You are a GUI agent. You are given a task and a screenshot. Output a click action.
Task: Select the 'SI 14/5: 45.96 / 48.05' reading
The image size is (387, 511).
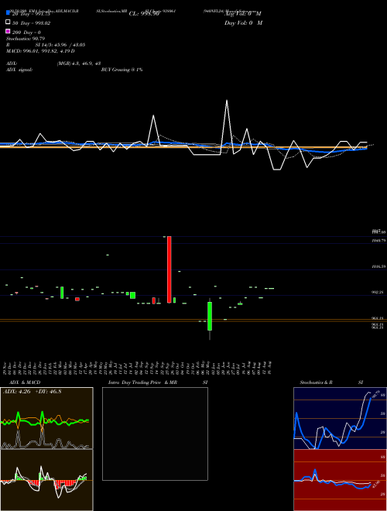coord(60,45)
